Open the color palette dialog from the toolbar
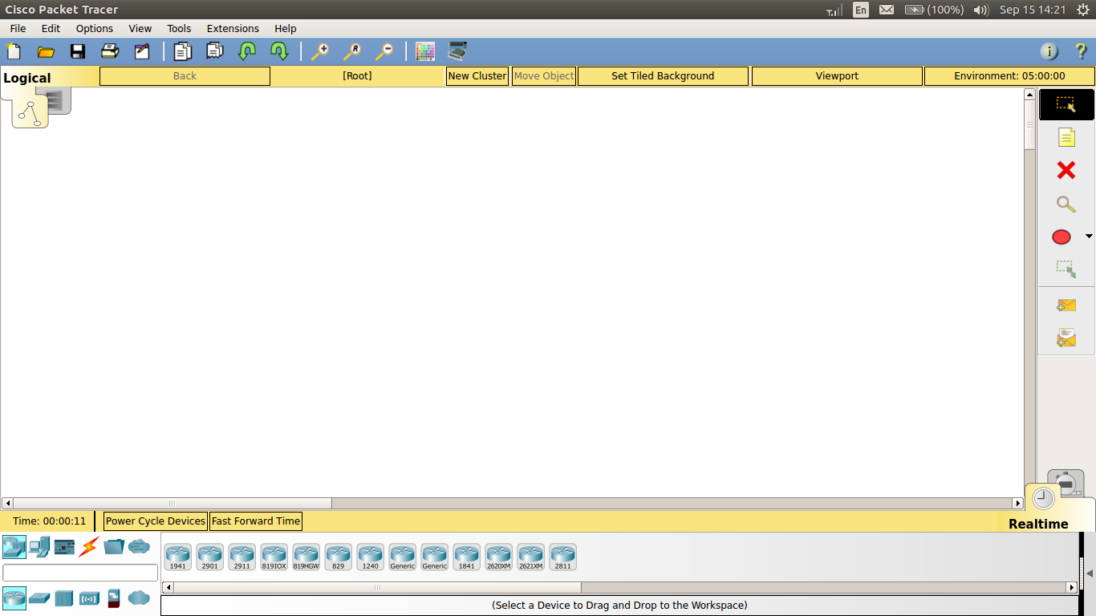The height and width of the screenshot is (616, 1096). click(x=424, y=51)
